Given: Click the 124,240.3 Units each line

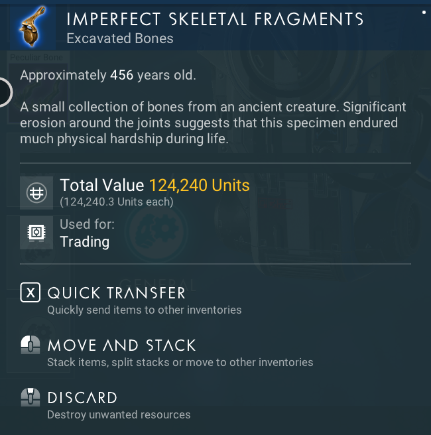Looking at the screenshot, I should pos(117,202).
